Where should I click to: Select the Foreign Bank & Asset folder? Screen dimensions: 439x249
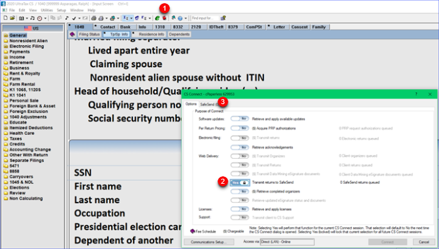(x=32, y=106)
